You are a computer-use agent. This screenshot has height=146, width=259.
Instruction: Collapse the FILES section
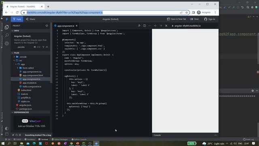[31, 53]
